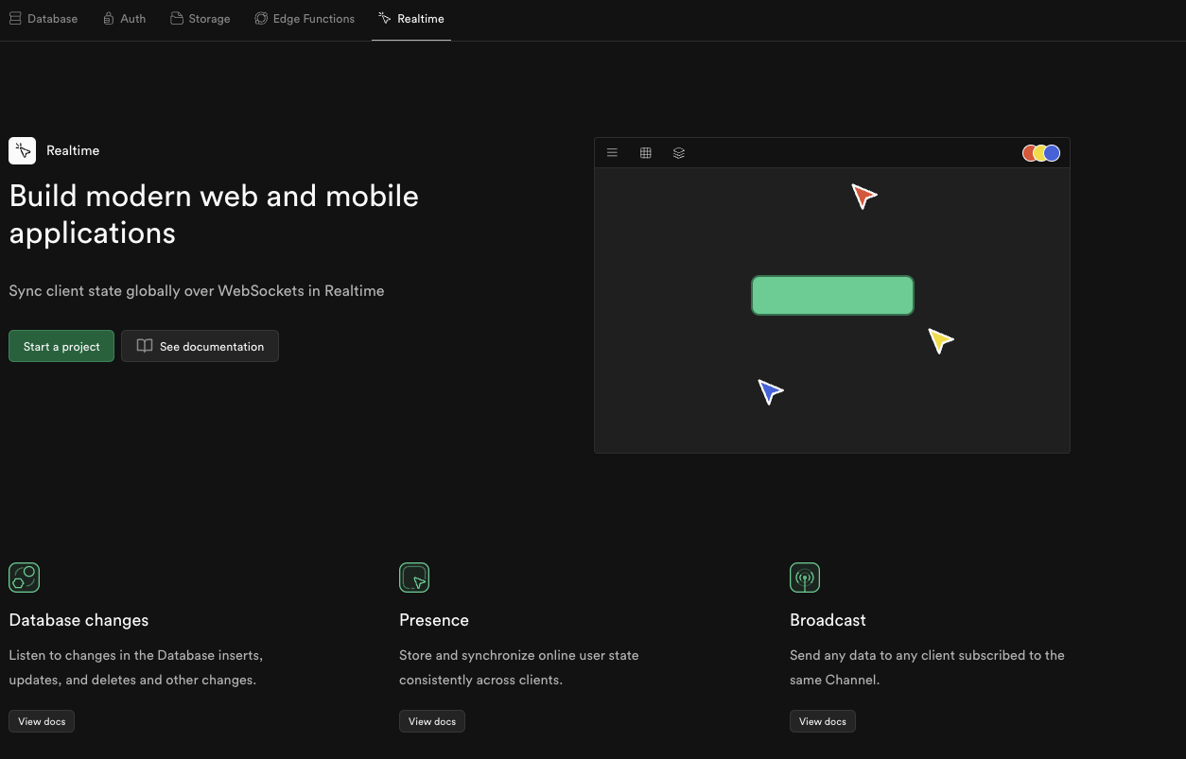The image size is (1186, 759).
Task: Switch to the Auth tab
Action: [x=124, y=19]
